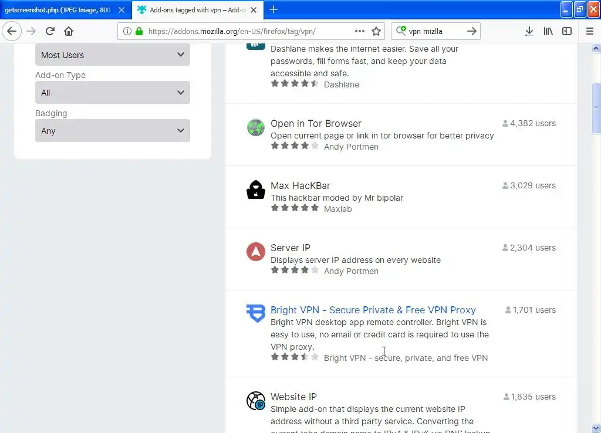Open the Badging Any dropdown
Screen dimensions: 601x433
[113, 131]
